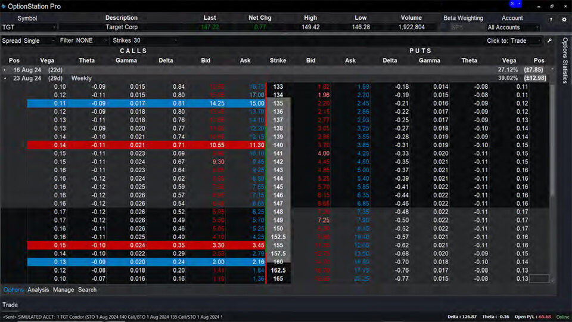Click the Volume value 1,922,804
Screen dimensions: 572x322
[x=411, y=27]
